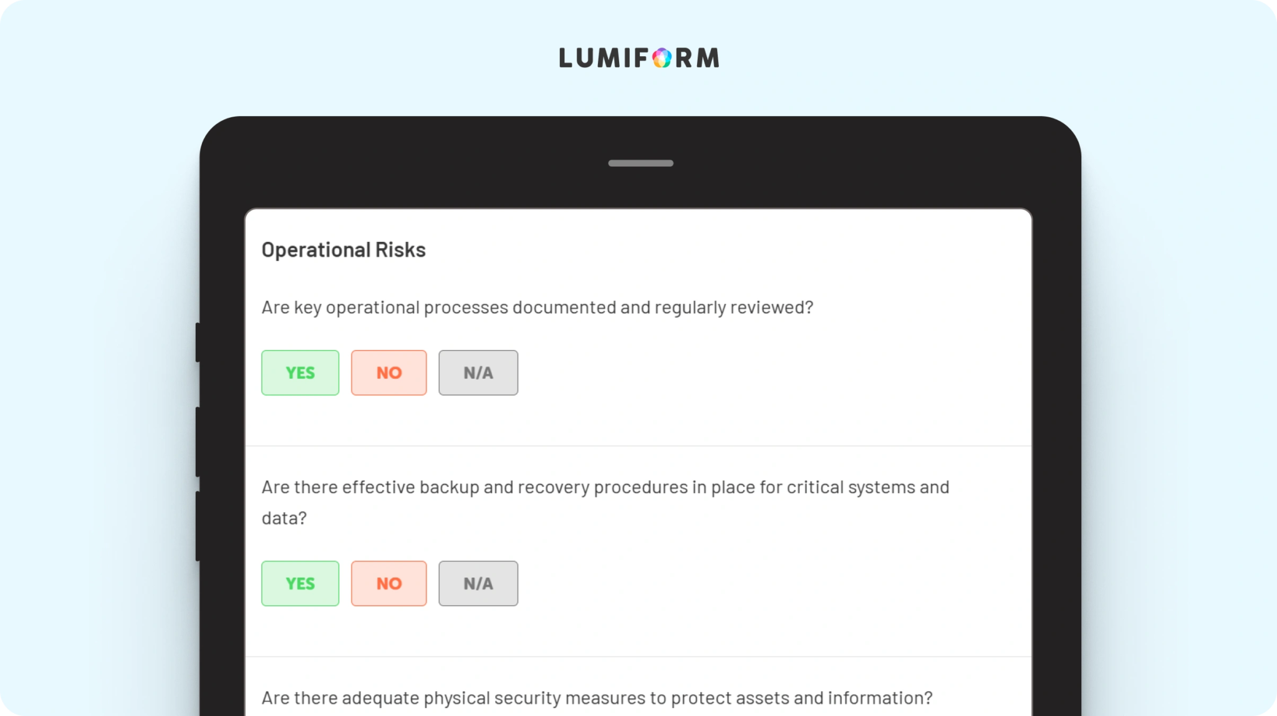Click the 'RM' letters of Lumiform logo
This screenshot has width=1277, height=716.
tap(697, 58)
